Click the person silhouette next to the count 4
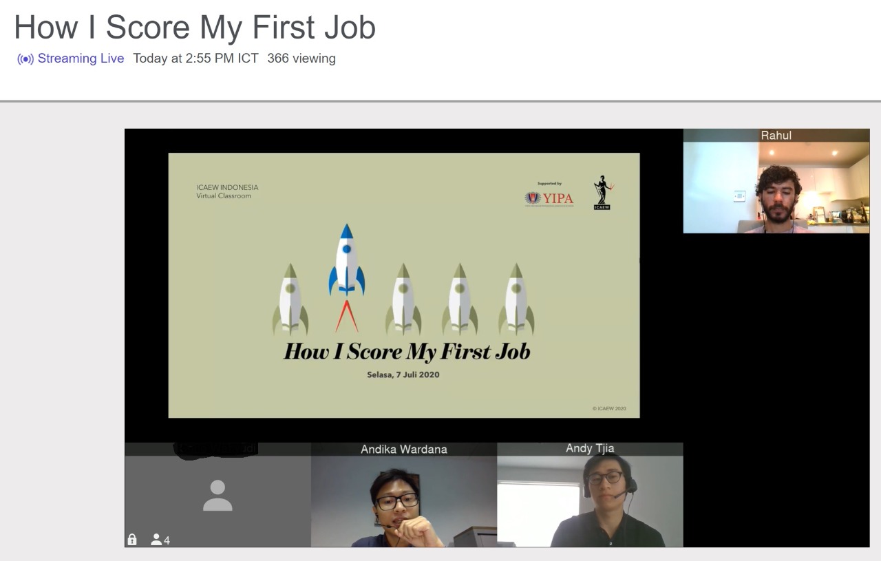 coord(156,540)
